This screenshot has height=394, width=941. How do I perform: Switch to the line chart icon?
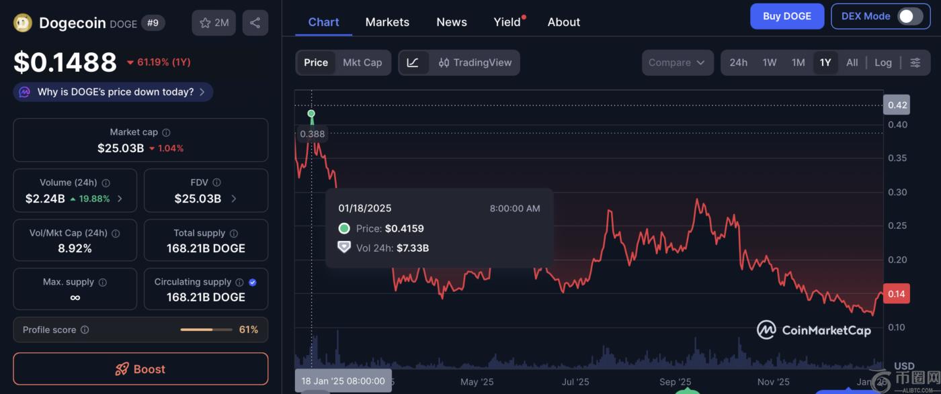tap(413, 62)
